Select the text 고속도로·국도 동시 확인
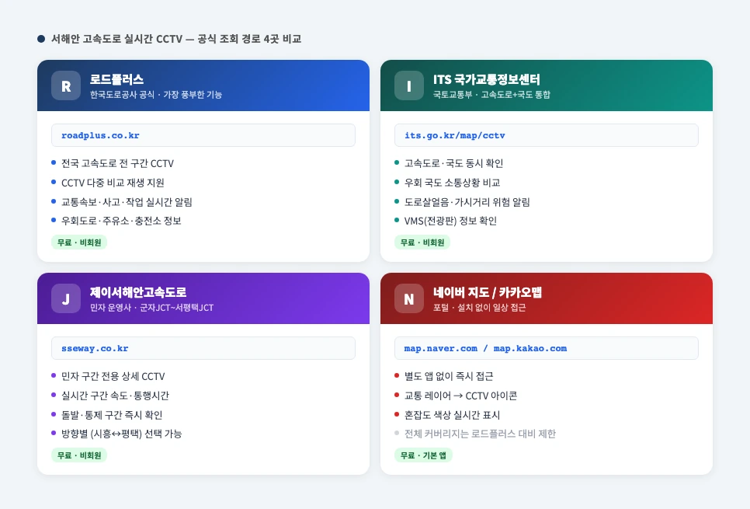 point(454,163)
